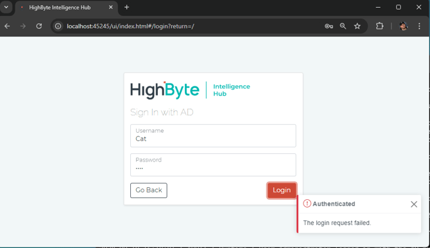Click the zoom magnifier icon in address bar
The height and width of the screenshot is (248, 430).
[343, 26]
